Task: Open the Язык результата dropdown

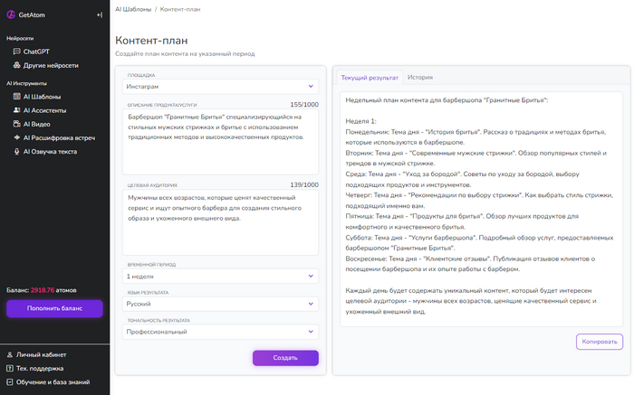Action: (221, 304)
